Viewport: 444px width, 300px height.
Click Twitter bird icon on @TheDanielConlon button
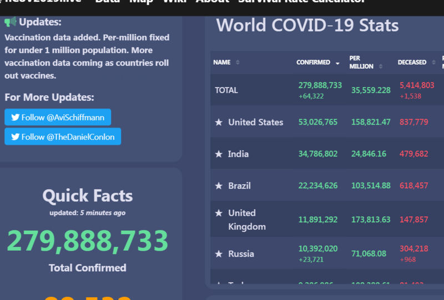pyautogui.click(x=15, y=137)
